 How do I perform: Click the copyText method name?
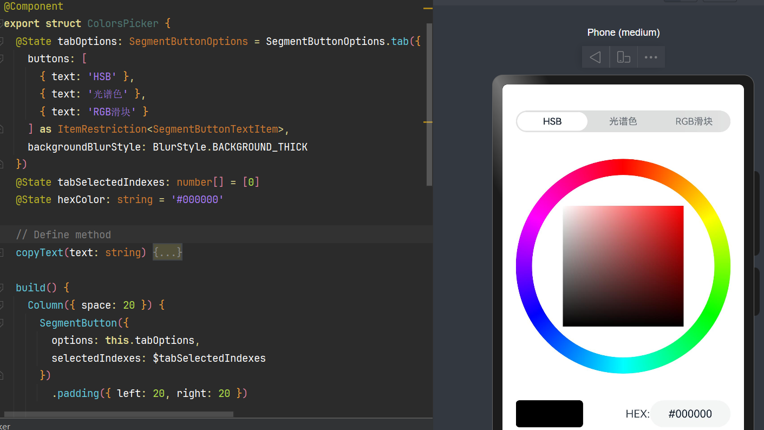pyautogui.click(x=40, y=252)
